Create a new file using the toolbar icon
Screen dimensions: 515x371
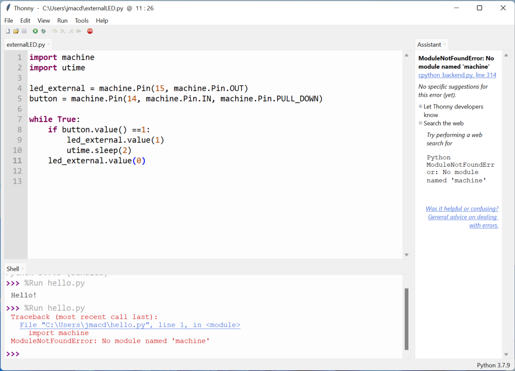[8, 31]
